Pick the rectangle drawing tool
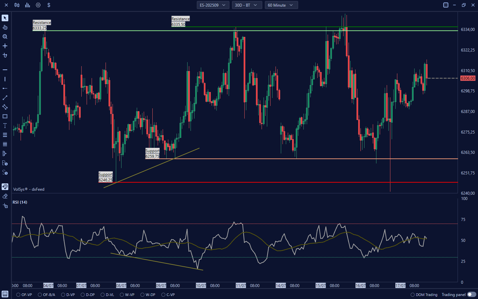478x299 pixels. [x=5, y=116]
